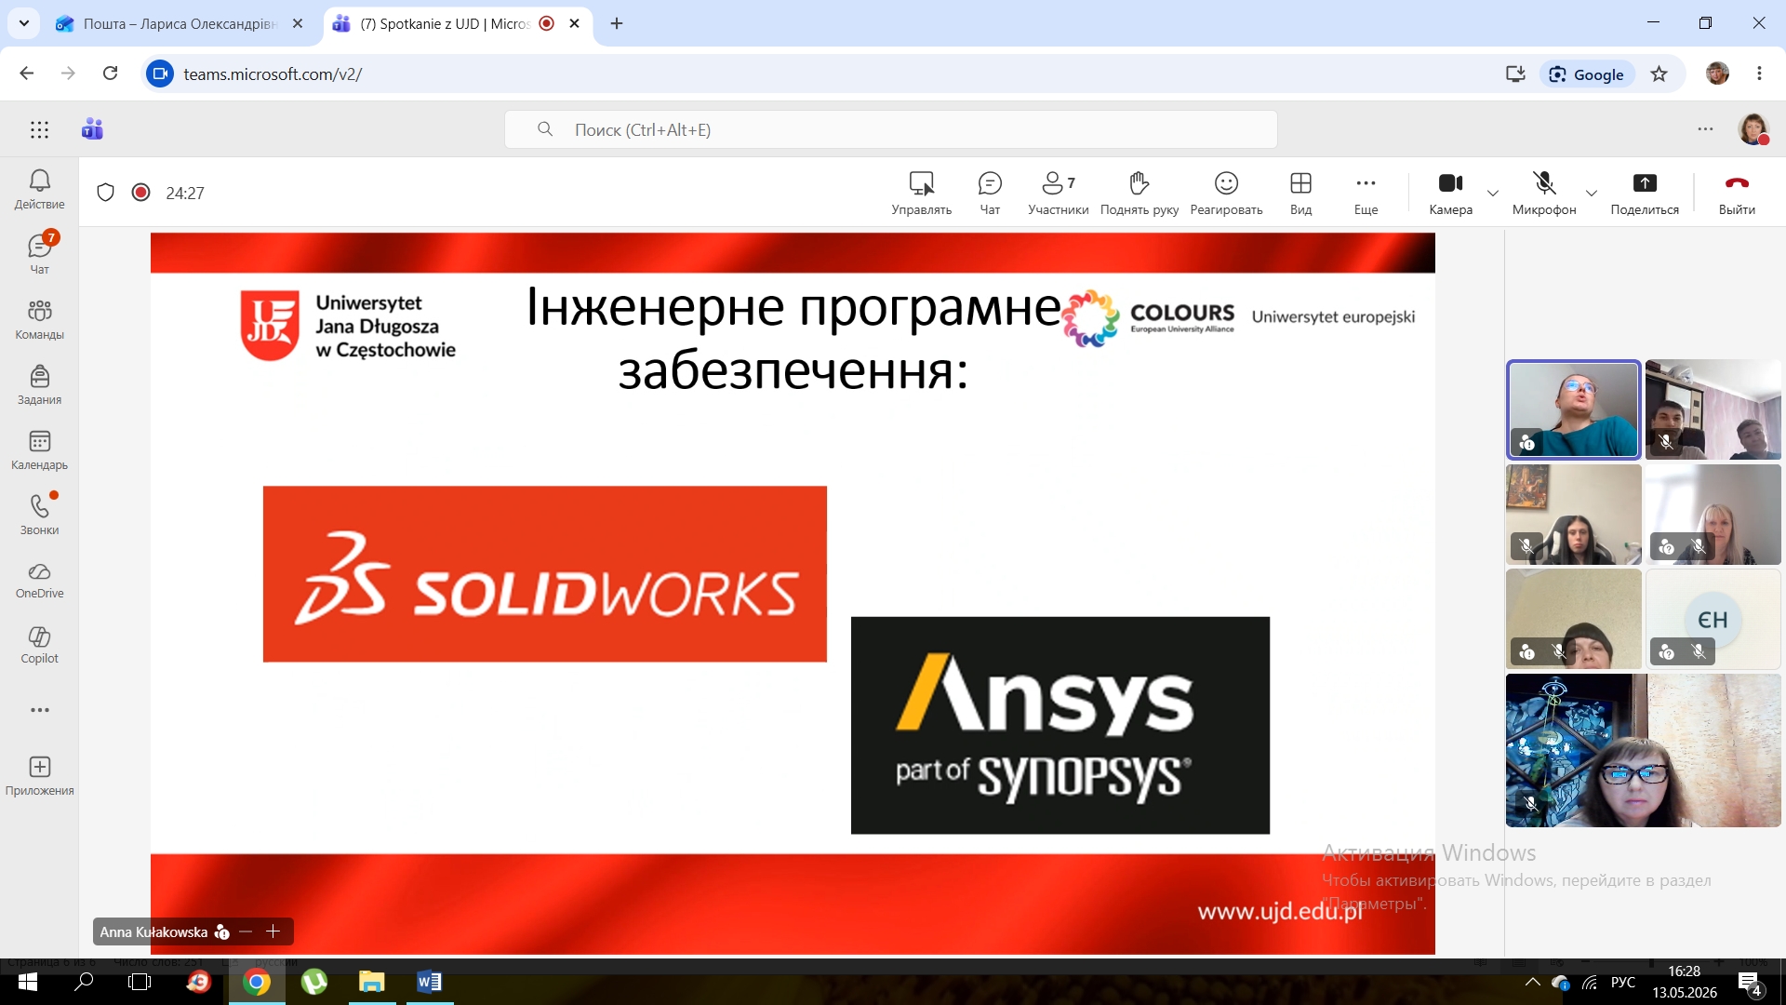Open Apps (Приложения) in sidebar
The height and width of the screenshot is (1005, 1786).
click(39, 776)
